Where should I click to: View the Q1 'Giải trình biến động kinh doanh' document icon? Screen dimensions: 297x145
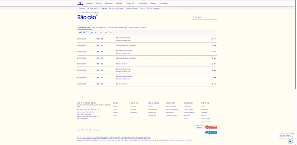[212, 45]
